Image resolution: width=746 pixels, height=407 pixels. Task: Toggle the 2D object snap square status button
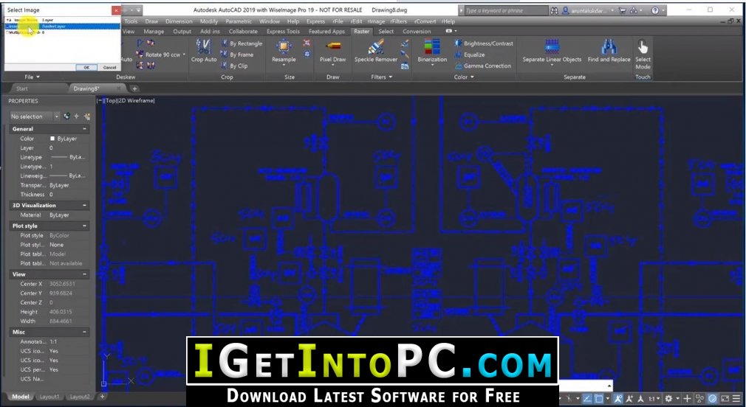click(599, 398)
